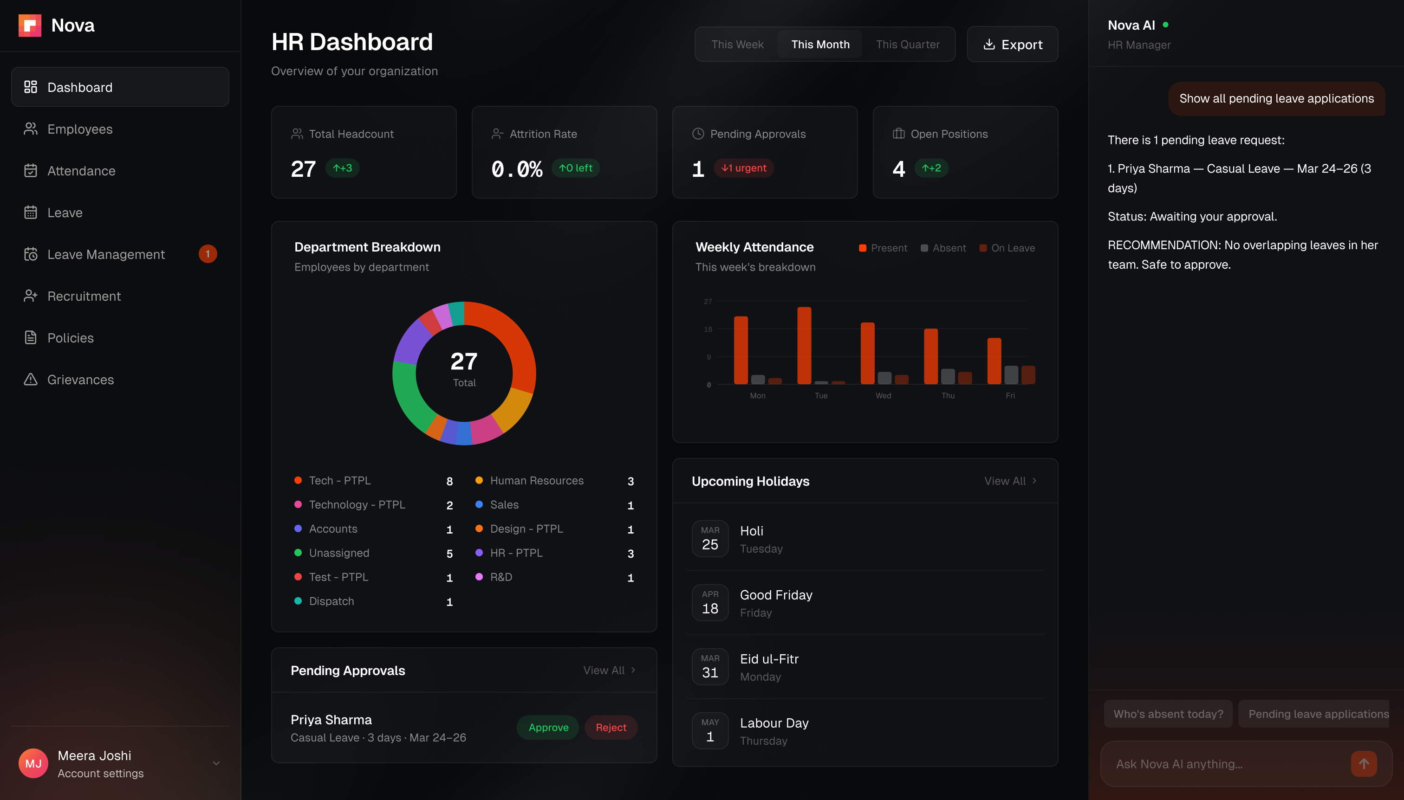Open Policies via its document icon
This screenshot has width=1404, height=800.
tap(31, 338)
